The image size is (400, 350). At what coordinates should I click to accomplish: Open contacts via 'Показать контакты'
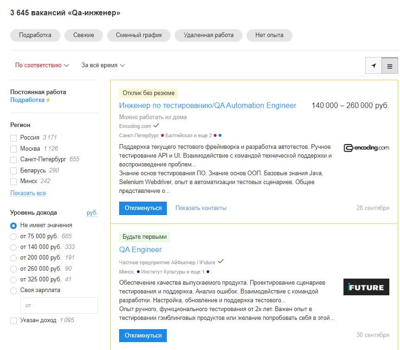(x=200, y=208)
